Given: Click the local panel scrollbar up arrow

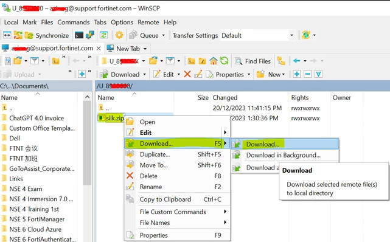Looking at the screenshot, I should point(87,97).
